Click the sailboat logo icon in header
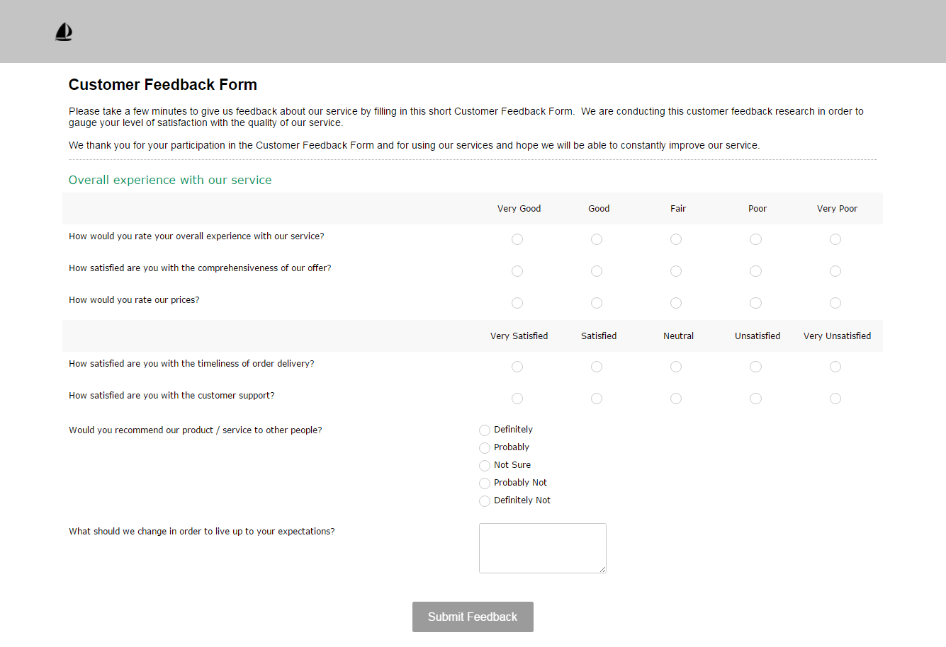 click(64, 32)
